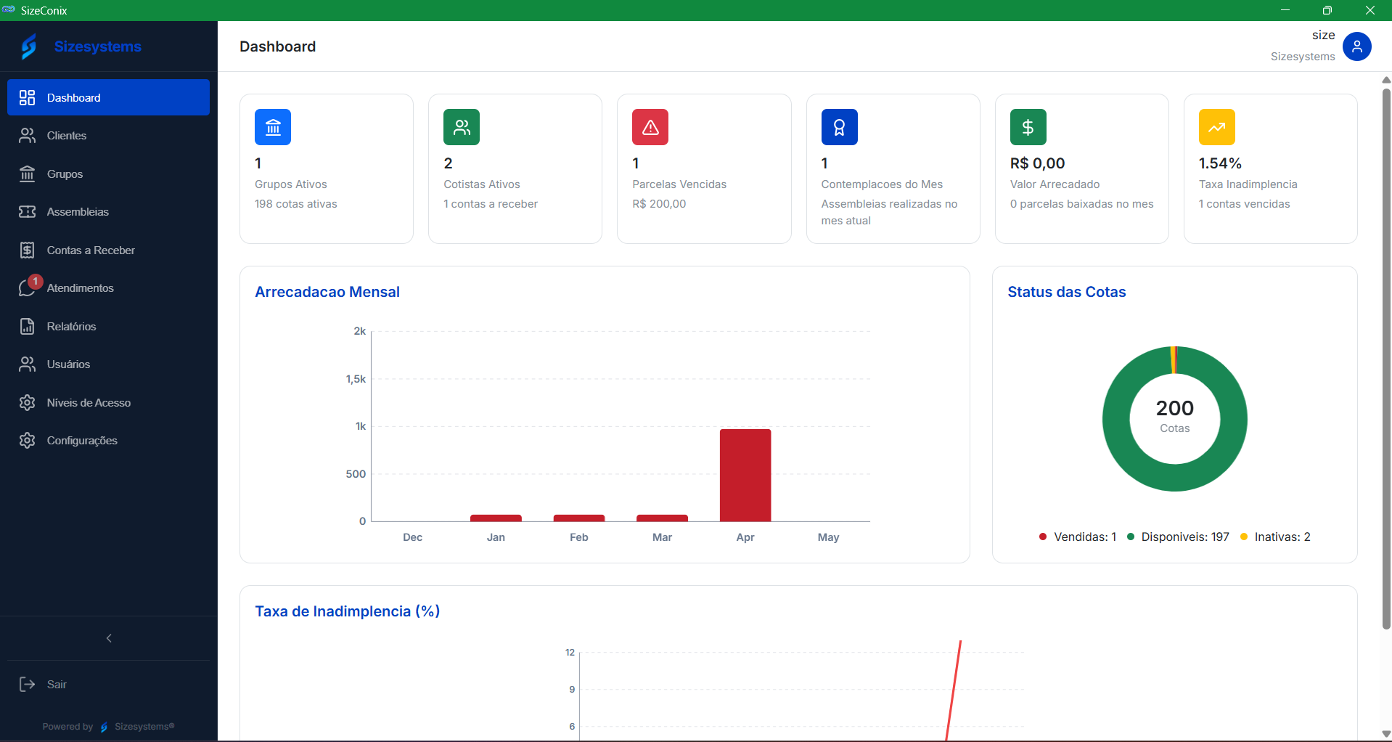Click the Grupos Ativos bank icon
This screenshot has width=1392, height=742.
tap(273, 127)
